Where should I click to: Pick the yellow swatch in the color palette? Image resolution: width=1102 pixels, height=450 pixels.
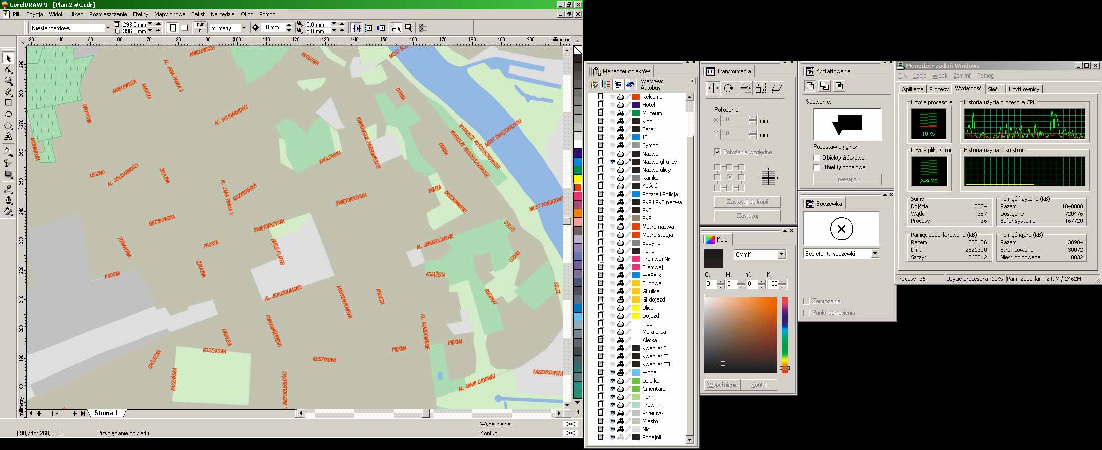pos(577,179)
